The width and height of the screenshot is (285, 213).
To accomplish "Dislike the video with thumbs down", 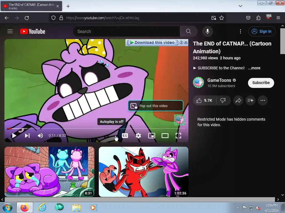I will tap(223, 100).
